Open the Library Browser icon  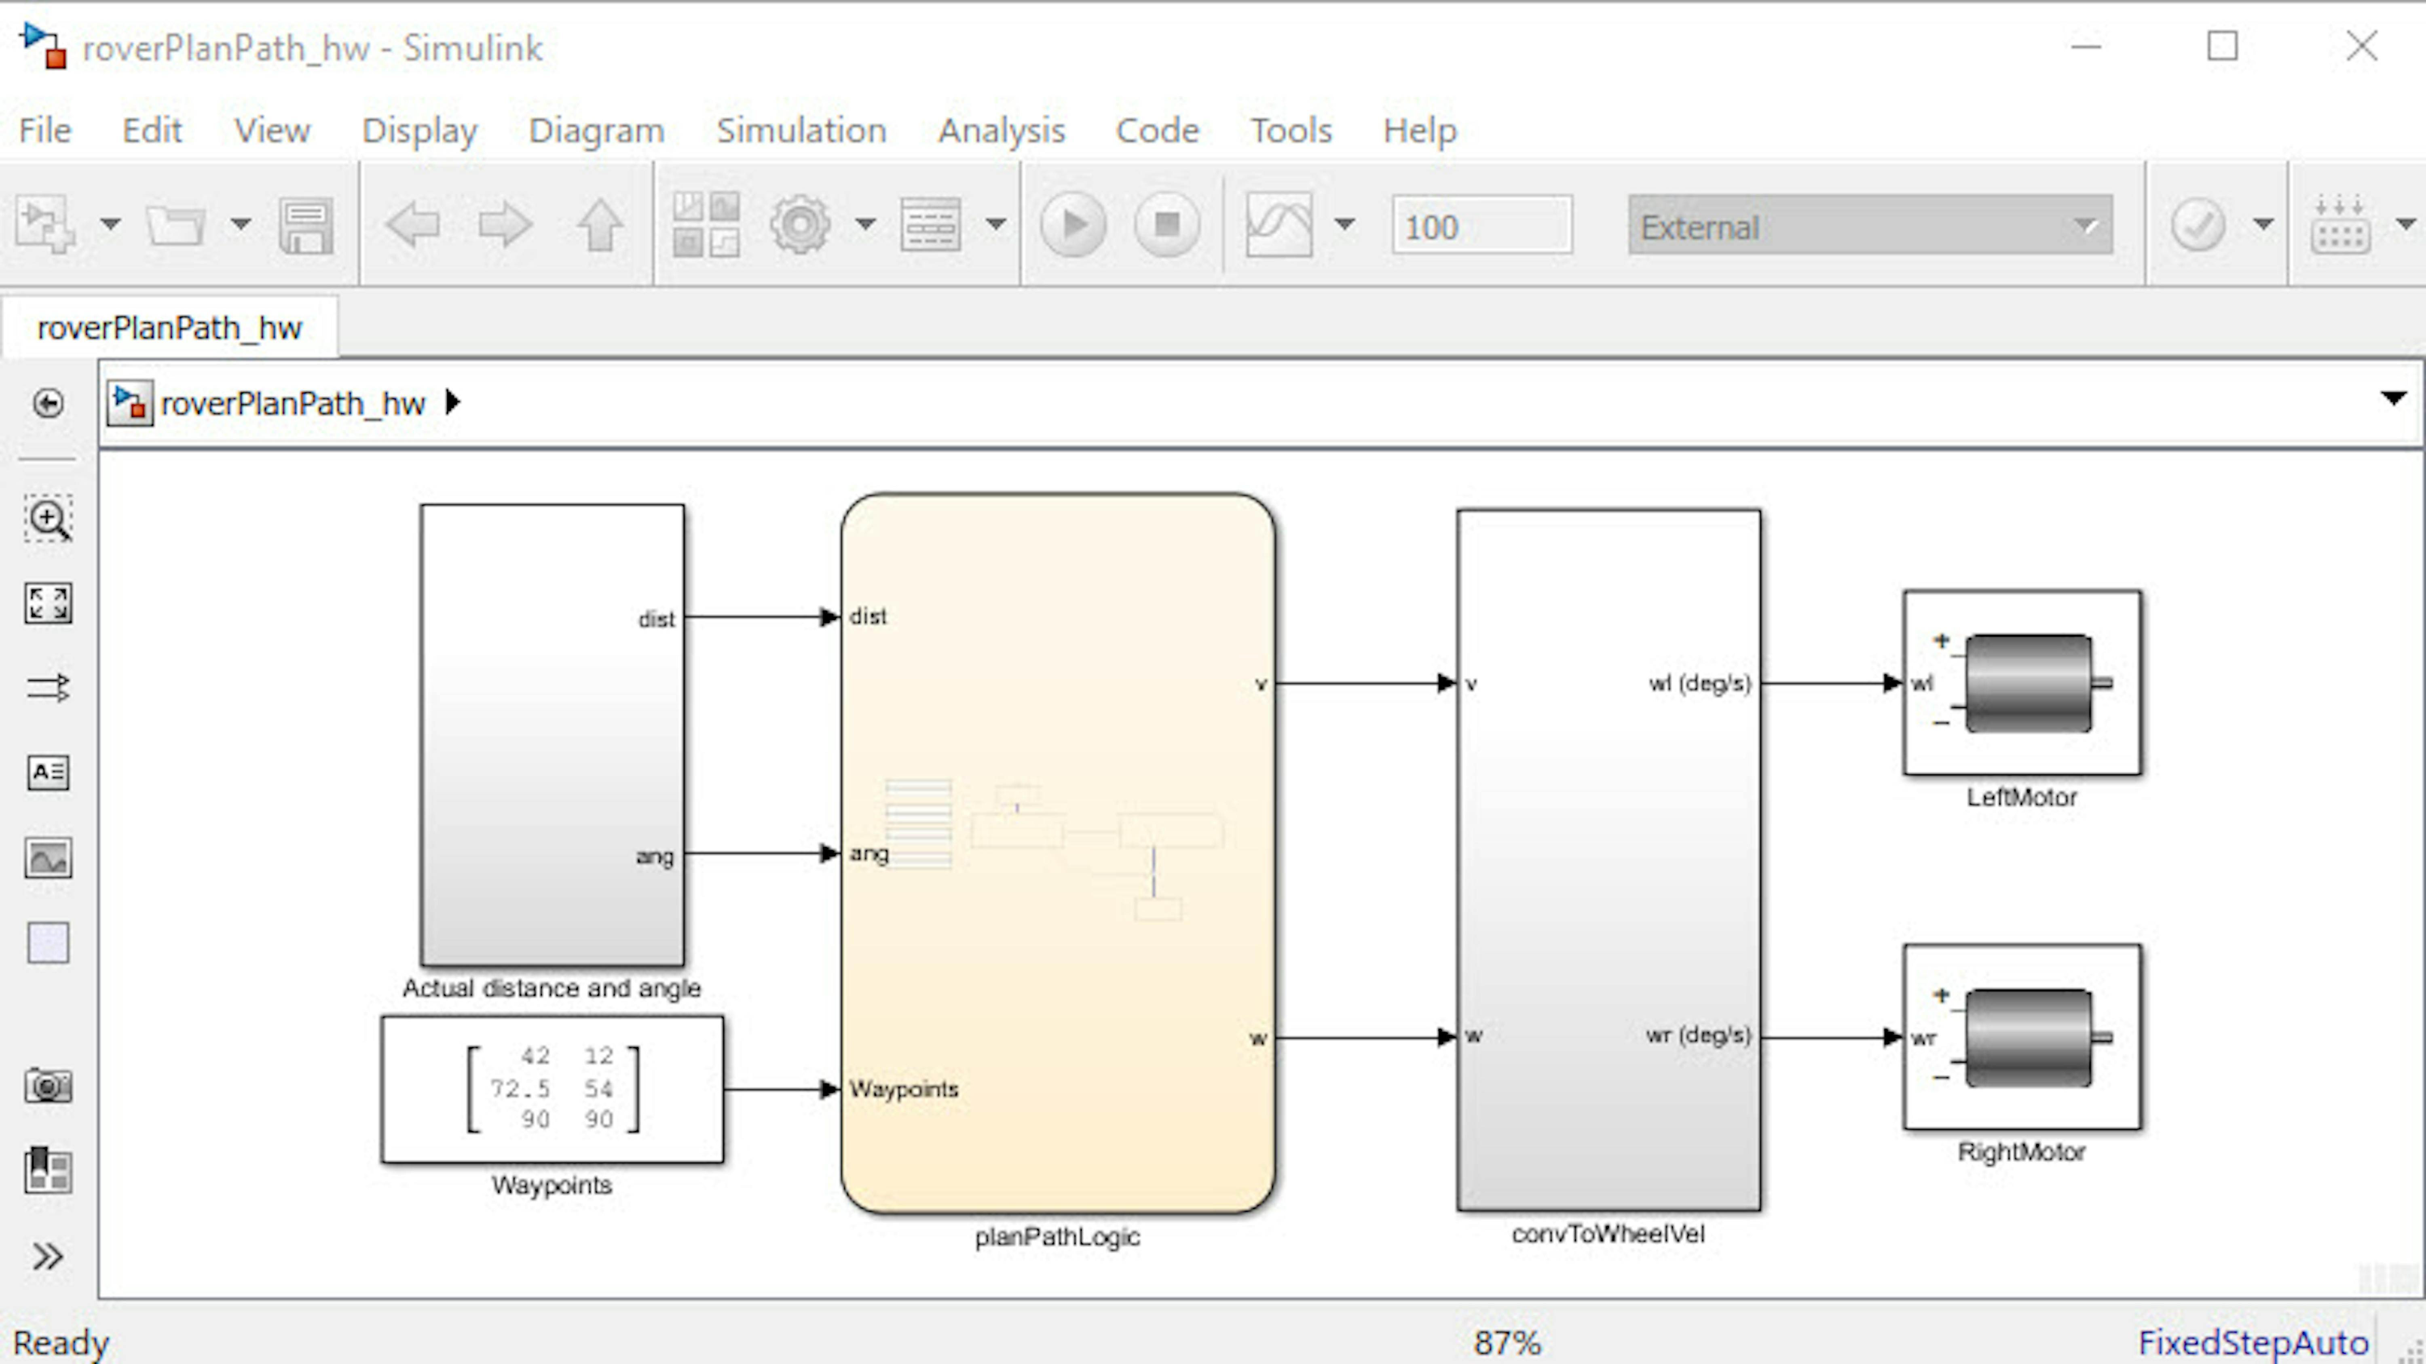(x=706, y=225)
